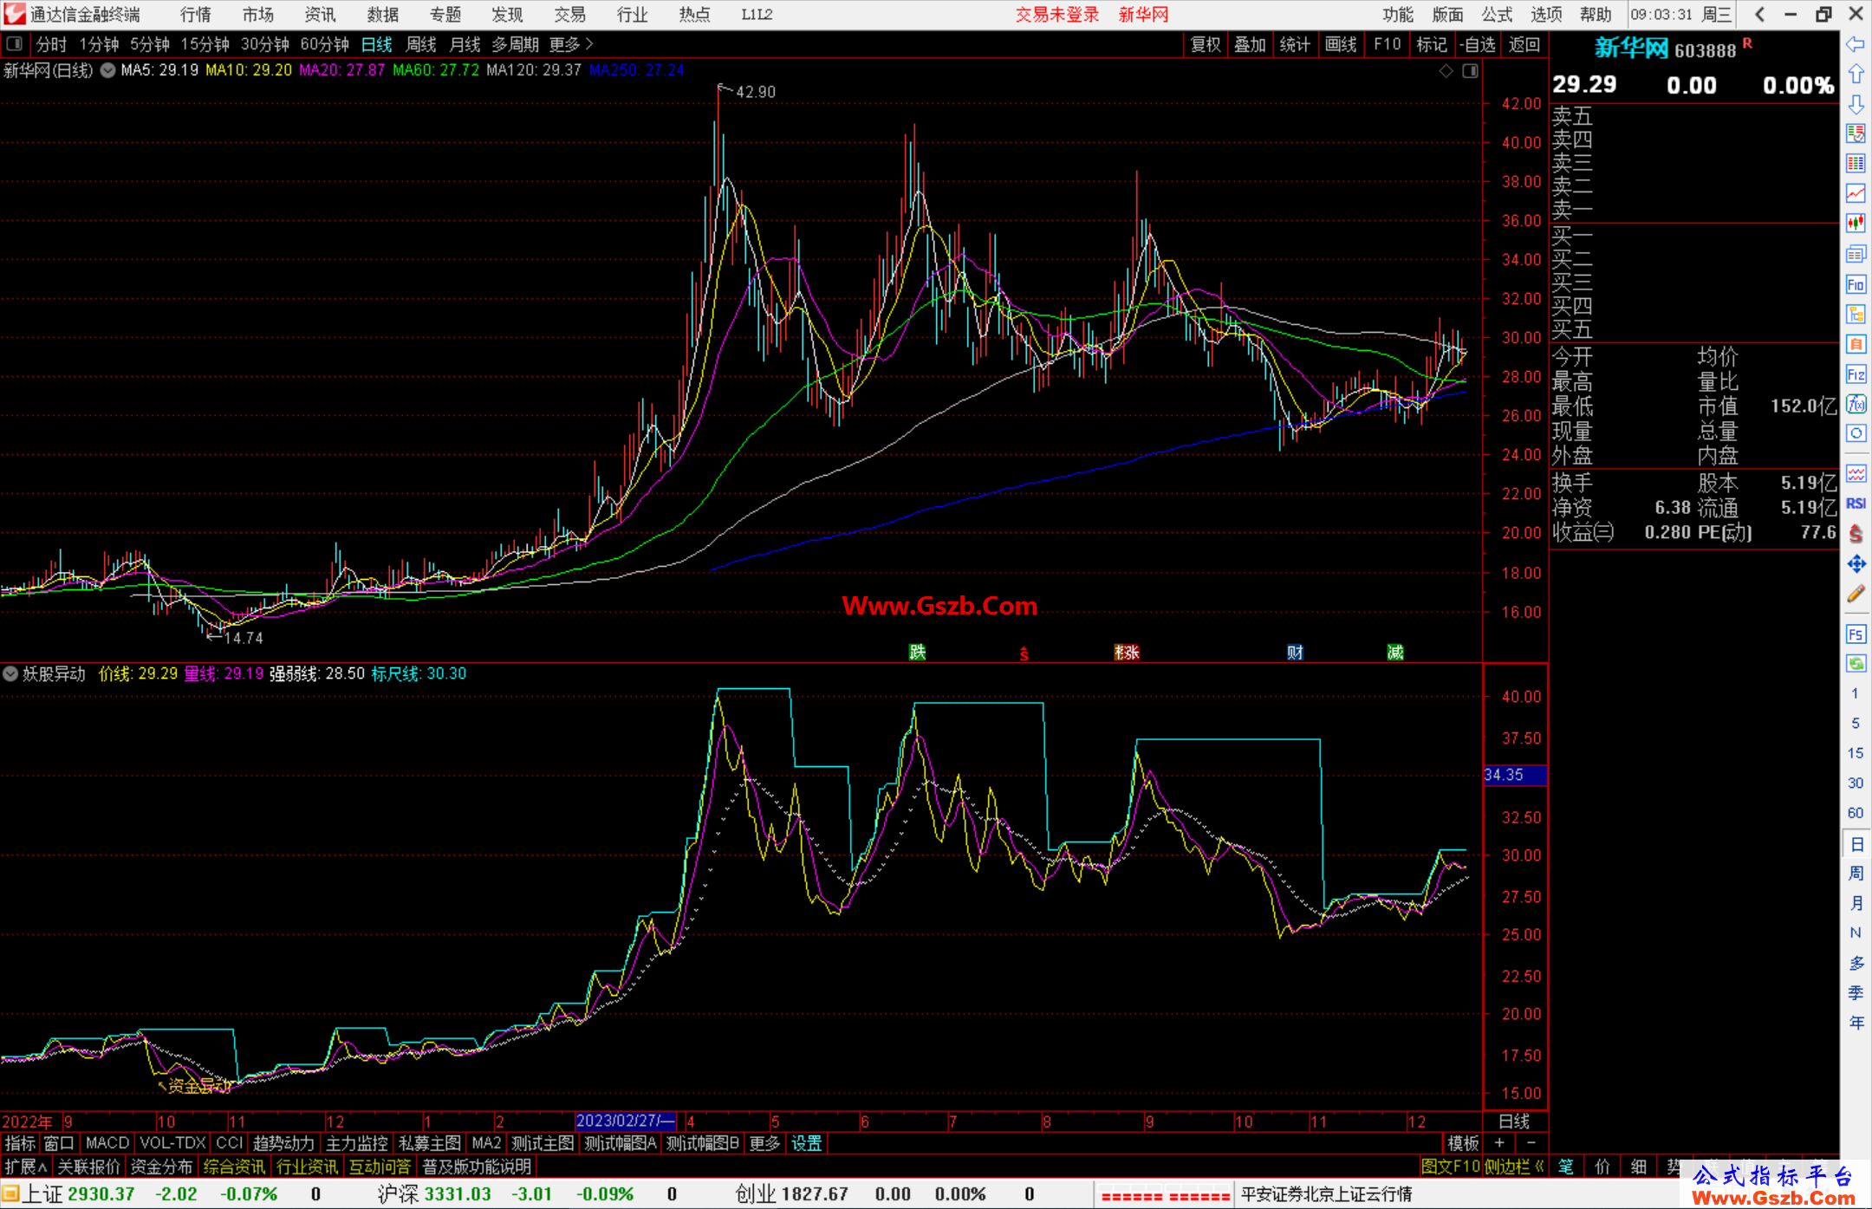This screenshot has height=1209, width=1872.
Task: Toggle the panel split icon beside diamond
Action: click(x=1471, y=71)
